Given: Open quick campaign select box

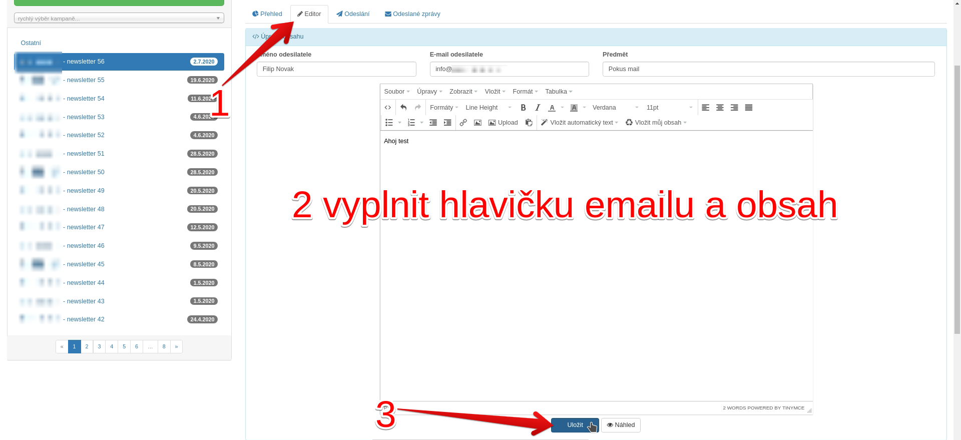Looking at the screenshot, I should point(119,19).
